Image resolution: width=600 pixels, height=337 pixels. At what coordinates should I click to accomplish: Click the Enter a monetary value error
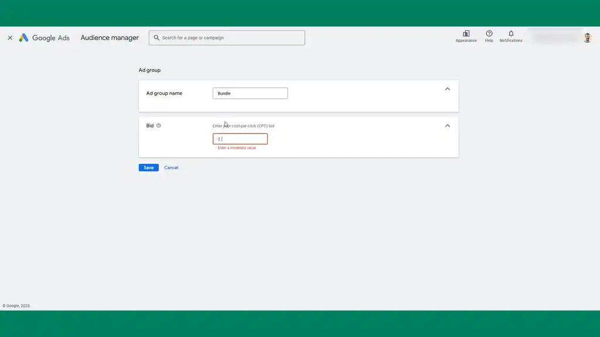[237, 149]
